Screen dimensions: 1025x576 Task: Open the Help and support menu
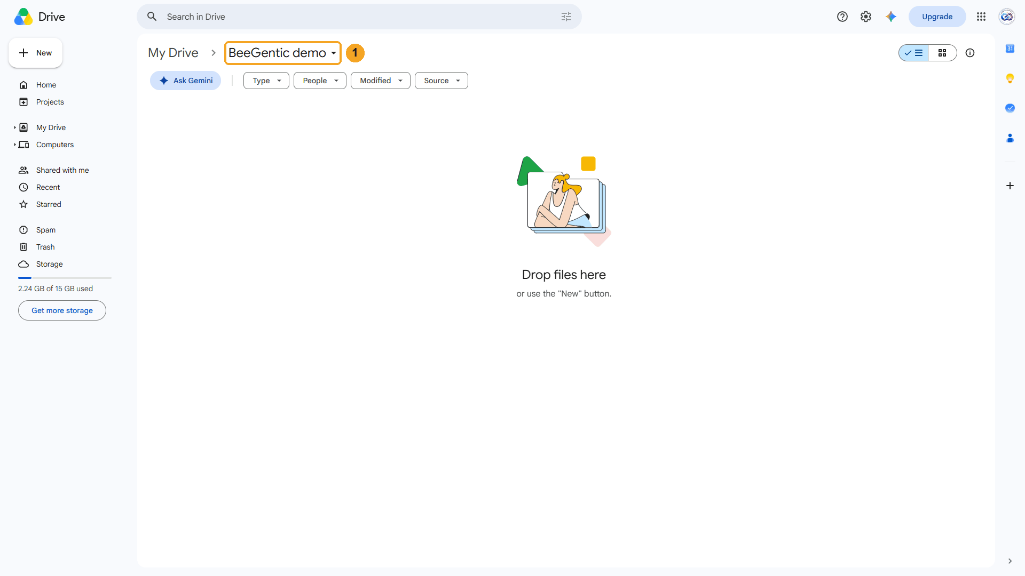point(842,17)
